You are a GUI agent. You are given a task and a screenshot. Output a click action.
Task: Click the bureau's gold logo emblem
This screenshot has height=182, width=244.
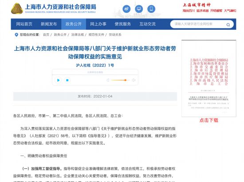pos(17,8)
